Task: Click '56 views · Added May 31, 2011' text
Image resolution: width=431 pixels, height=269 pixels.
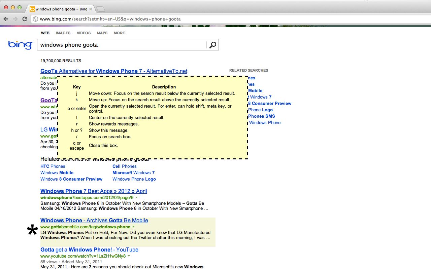Action: point(71,262)
